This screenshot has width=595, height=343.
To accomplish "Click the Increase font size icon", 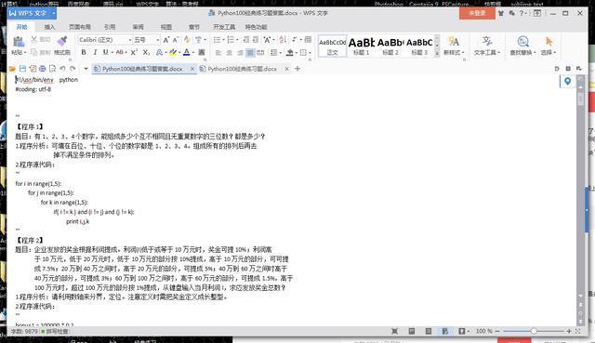I will [165, 39].
